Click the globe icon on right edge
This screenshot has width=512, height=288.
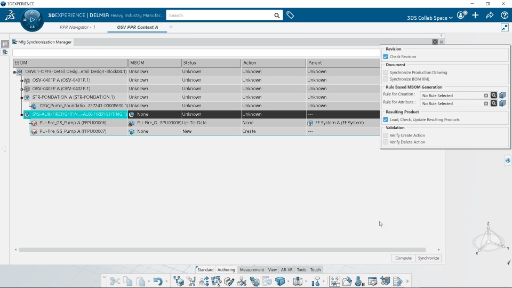pyautogui.click(x=507, y=161)
